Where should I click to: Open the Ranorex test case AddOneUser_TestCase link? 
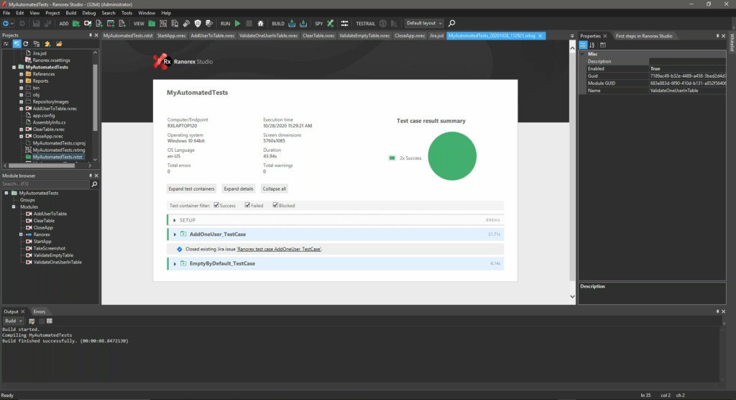279,249
